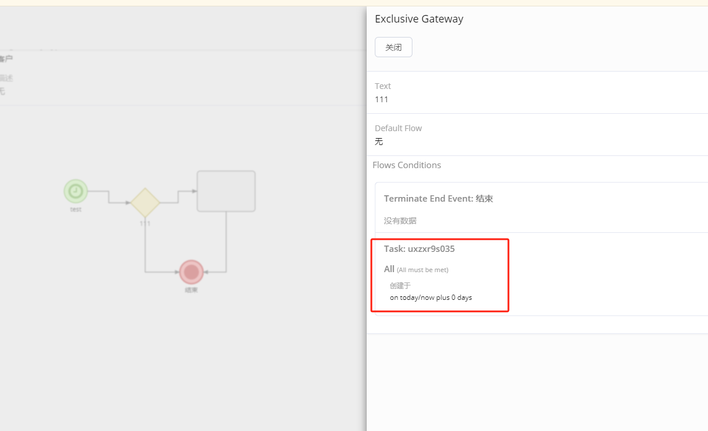Select the yellow exclusive gateway diamond

pos(145,202)
